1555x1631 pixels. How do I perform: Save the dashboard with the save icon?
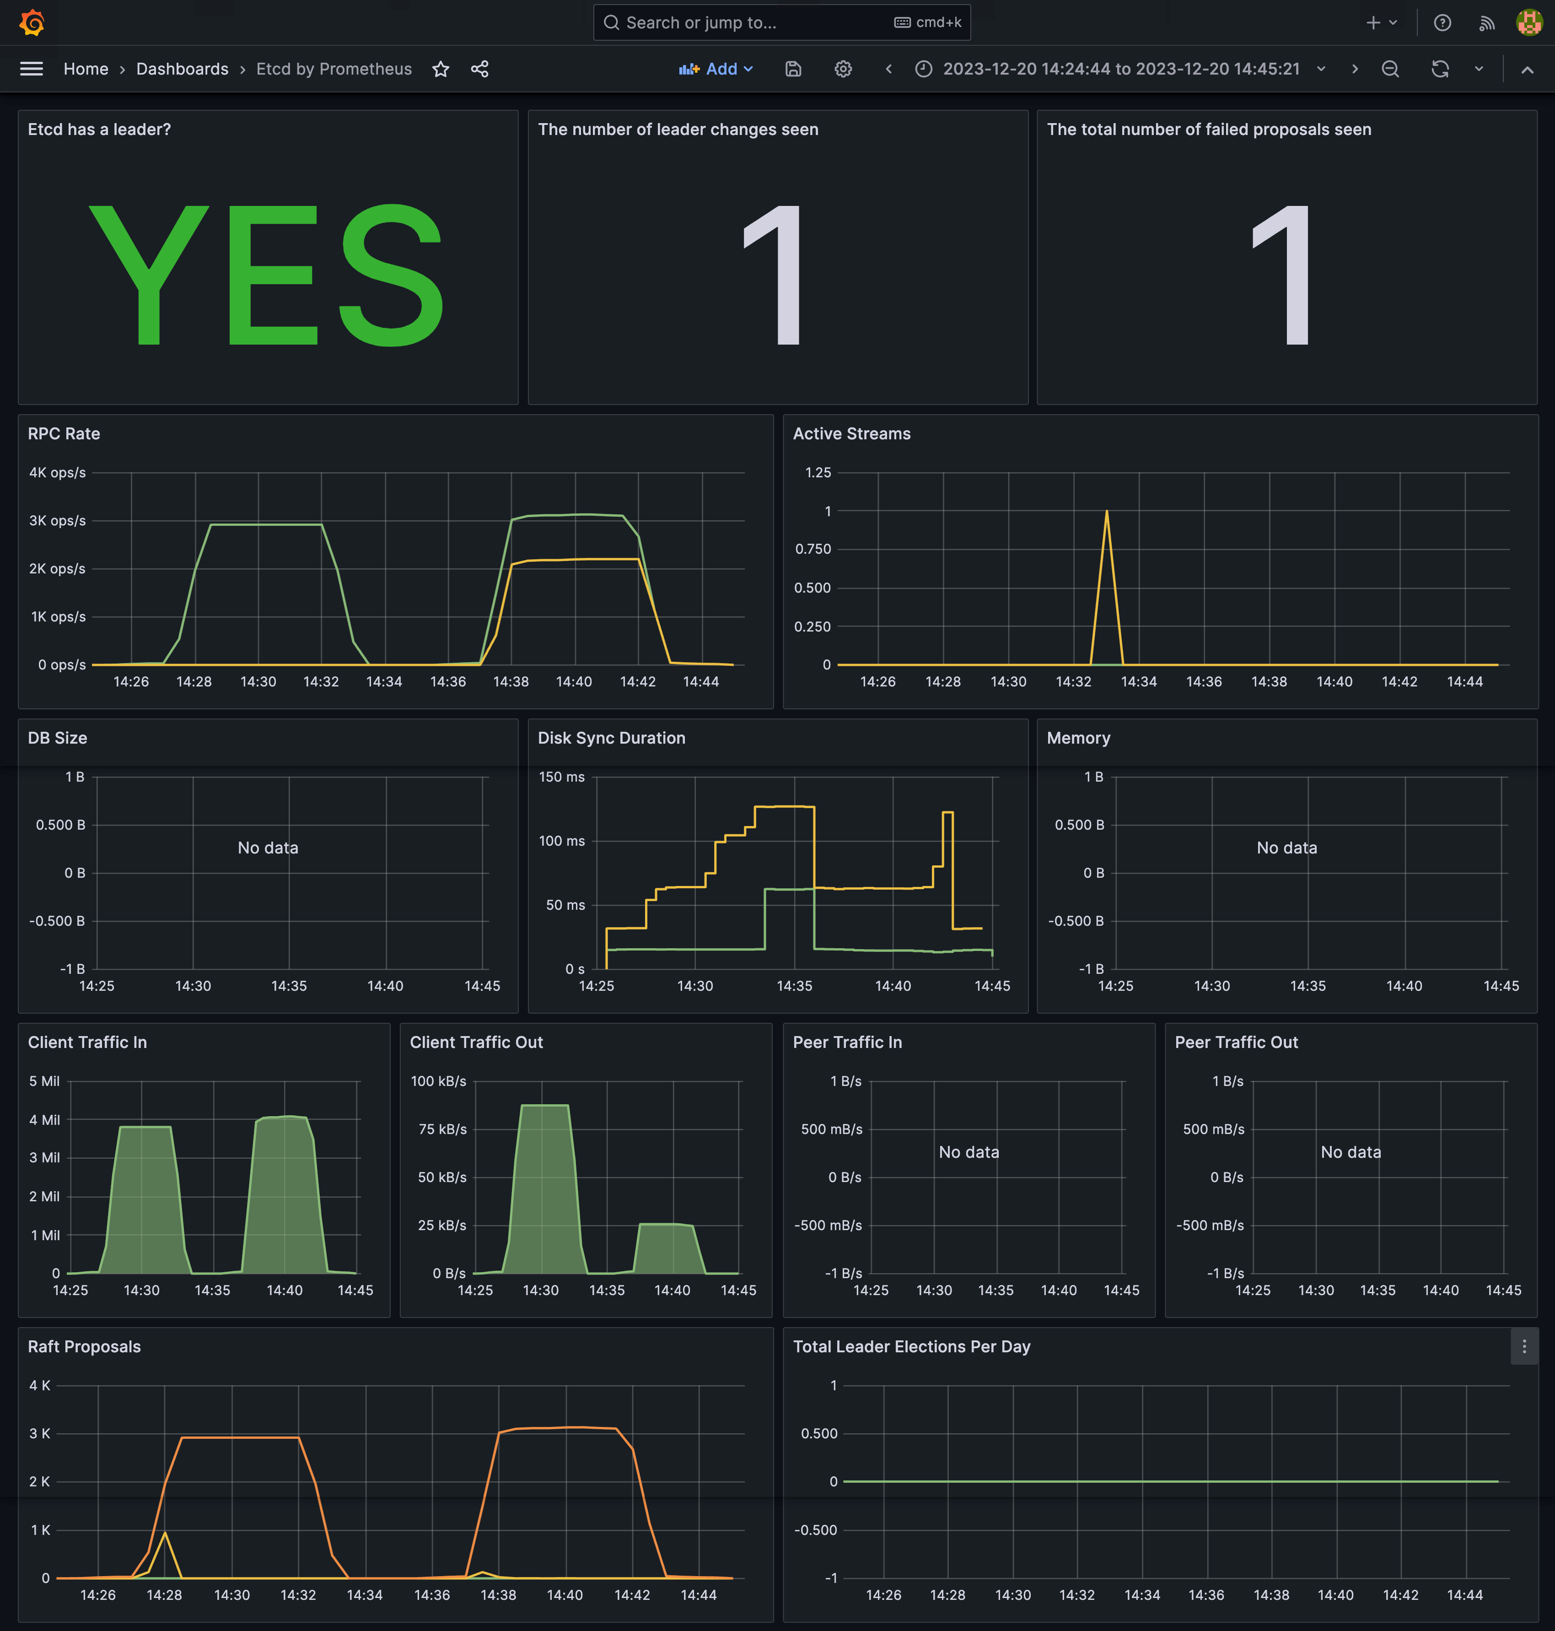coord(793,69)
